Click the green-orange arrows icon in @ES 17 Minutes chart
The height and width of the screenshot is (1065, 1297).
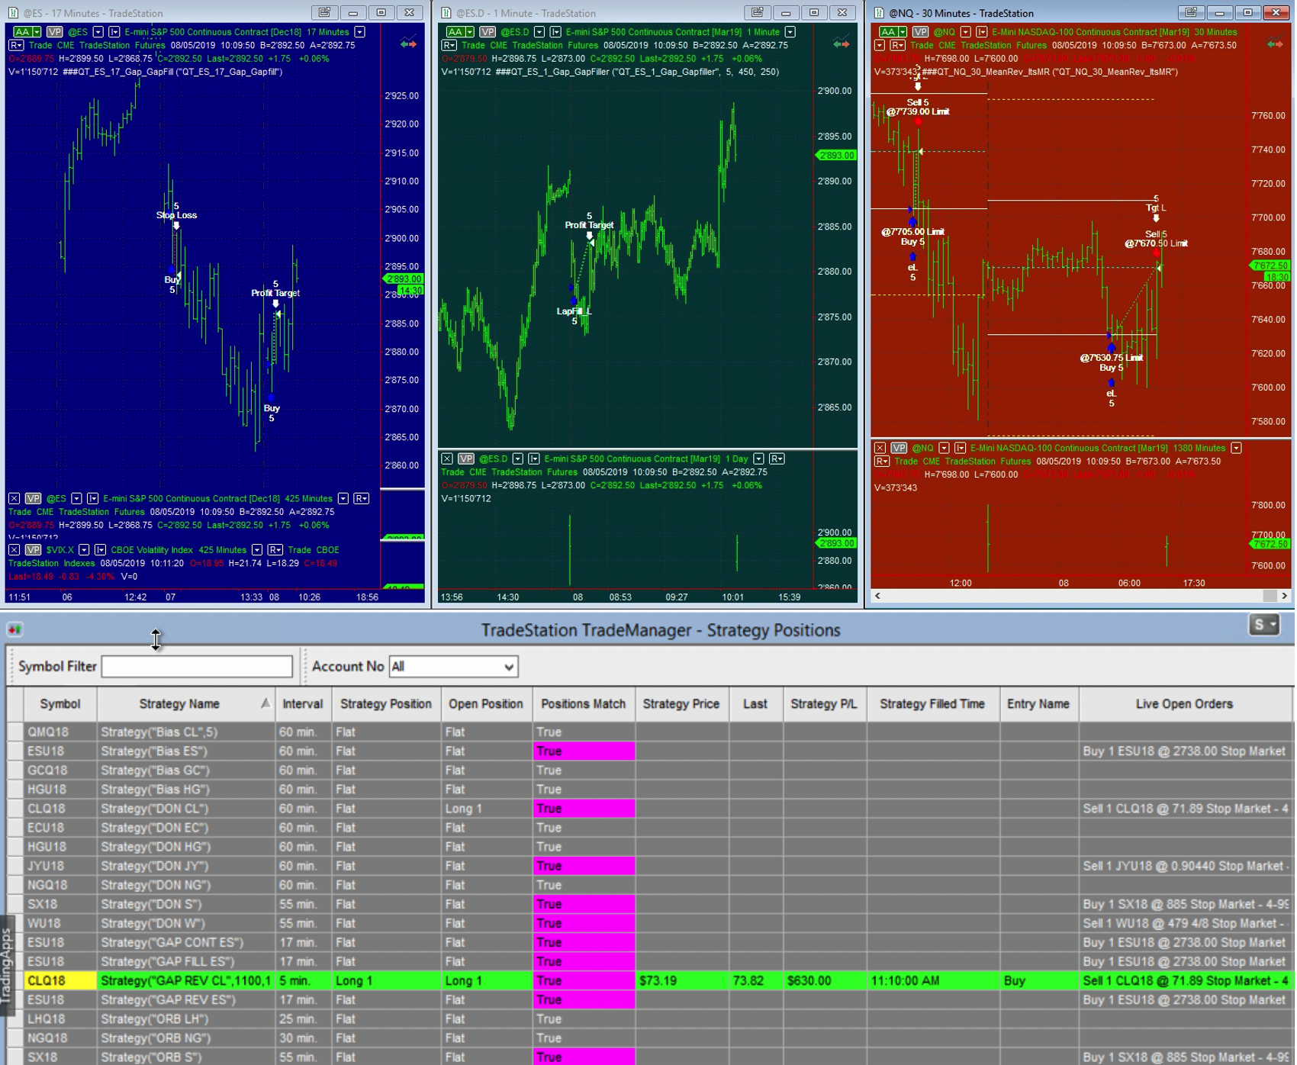tap(408, 44)
